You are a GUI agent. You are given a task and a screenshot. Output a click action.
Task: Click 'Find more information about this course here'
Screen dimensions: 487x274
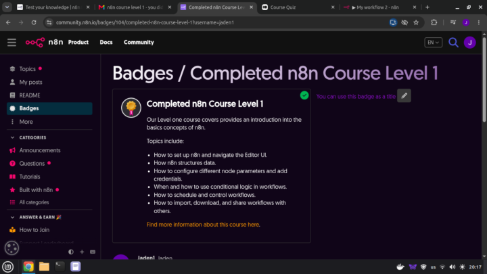click(203, 225)
